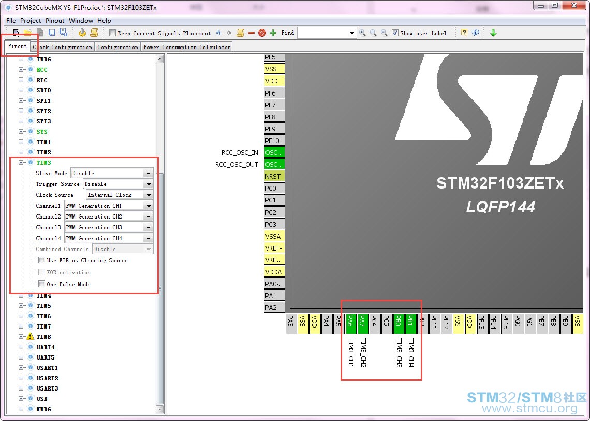This screenshot has width=590, height=421.
Task: Click the green PA6 pin
Action: tap(351, 324)
